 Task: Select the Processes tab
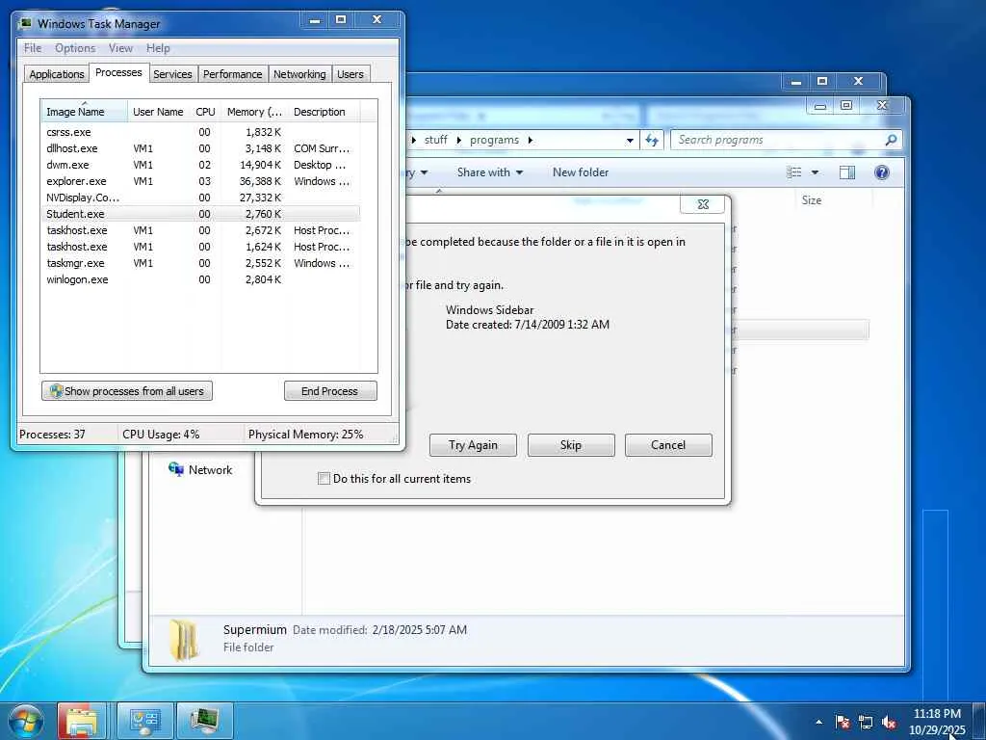point(118,72)
